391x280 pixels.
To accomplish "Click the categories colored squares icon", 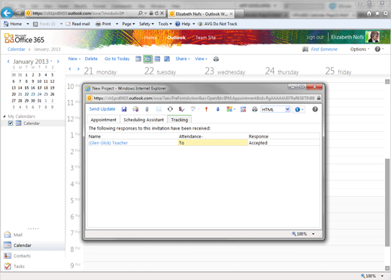I will (230, 109).
